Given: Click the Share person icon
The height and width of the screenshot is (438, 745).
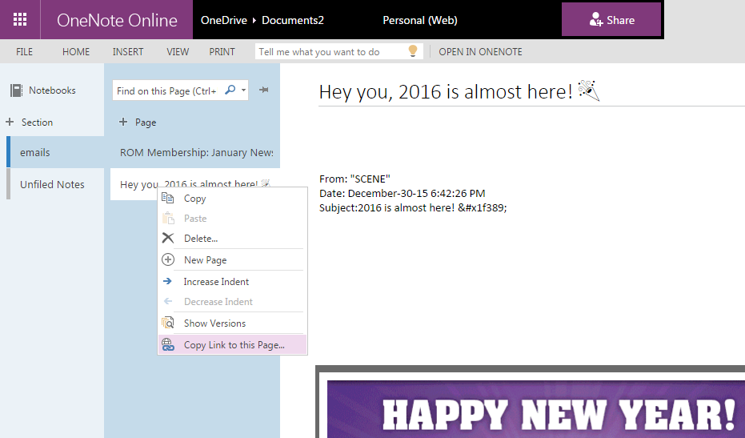Looking at the screenshot, I should click(596, 19).
